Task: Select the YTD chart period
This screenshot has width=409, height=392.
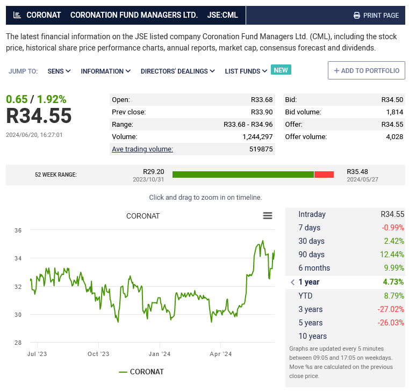Action: [345, 296]
